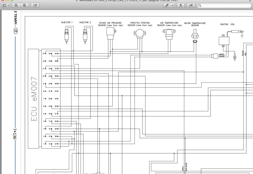Zoom out of the PDF page
This screenshot has height=174, width=253.
click(x=16, y=5)
